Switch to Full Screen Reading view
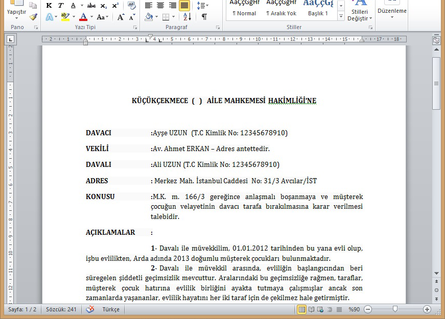445x319 pixels. [311, 309]
